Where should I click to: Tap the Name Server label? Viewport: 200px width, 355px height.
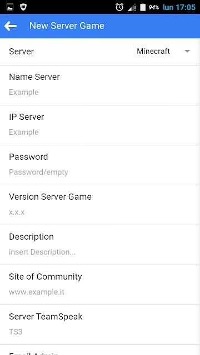34,77
